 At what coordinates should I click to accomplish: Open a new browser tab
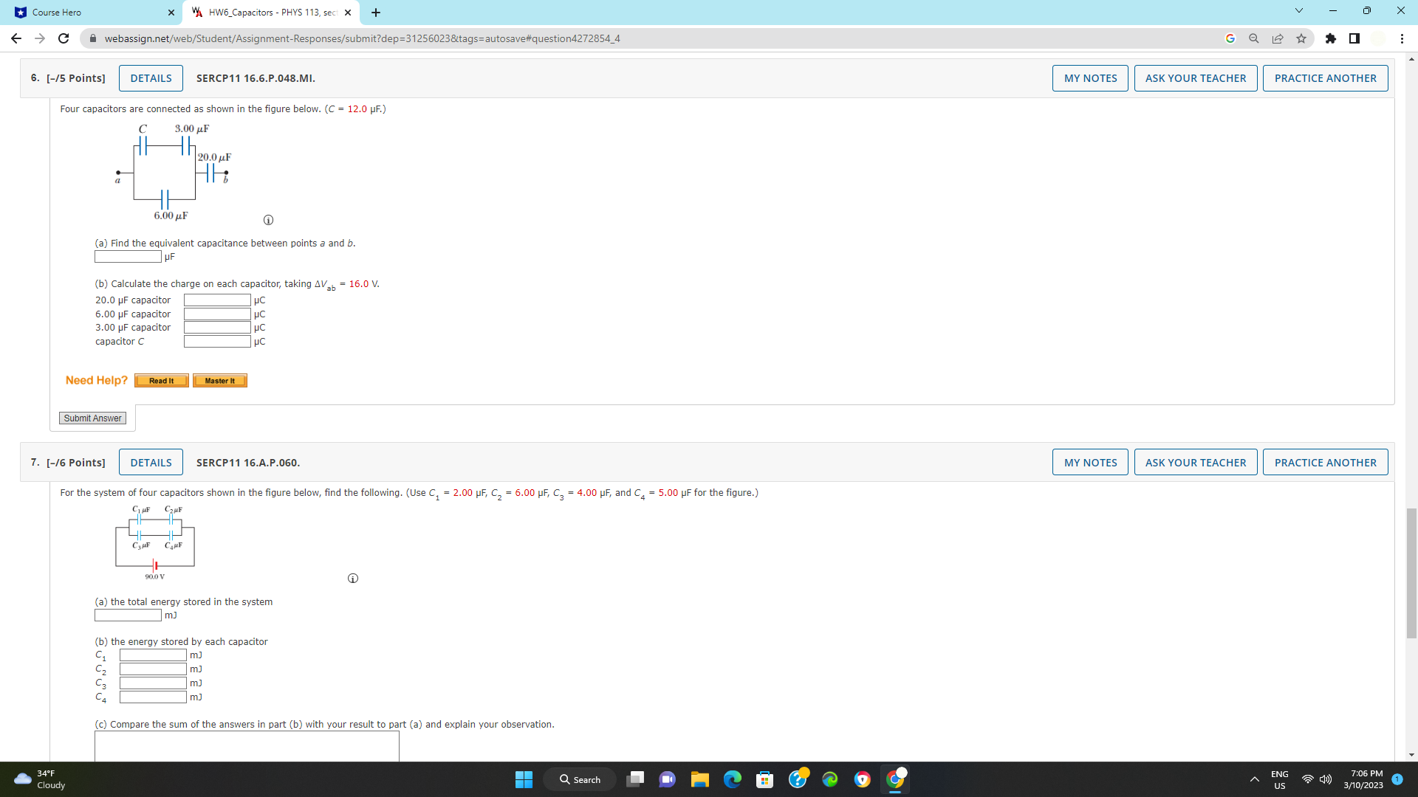click(x=376, y=12)
